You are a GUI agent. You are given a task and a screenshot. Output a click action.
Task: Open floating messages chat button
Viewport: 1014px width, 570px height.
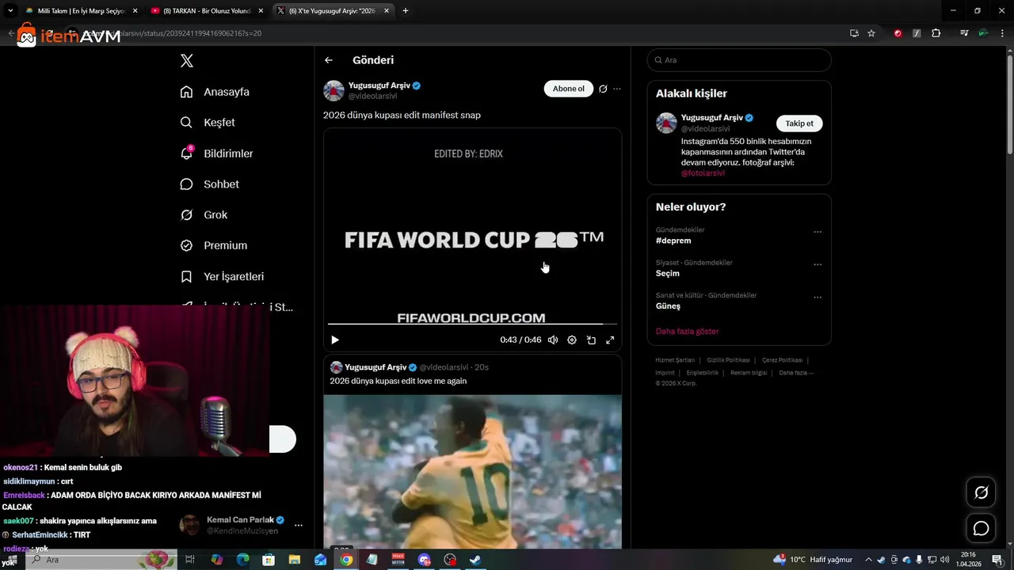tap(981, 528)
